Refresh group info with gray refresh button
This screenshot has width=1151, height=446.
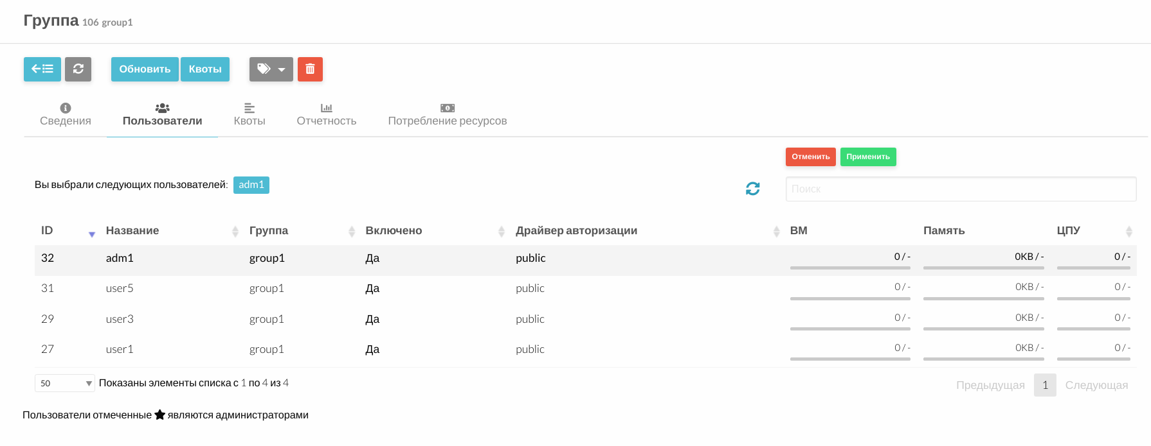pos(78,69)
